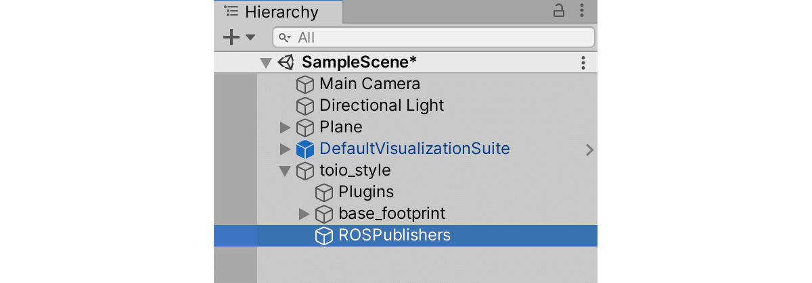Open the Hierarchy panel options menu
This screenshot has height=283, width=812.
pos(583,11)
